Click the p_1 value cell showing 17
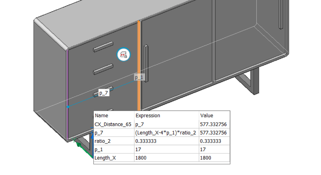Image resolution: width=321 pixels, height=175 pixels. click(202, 149)
